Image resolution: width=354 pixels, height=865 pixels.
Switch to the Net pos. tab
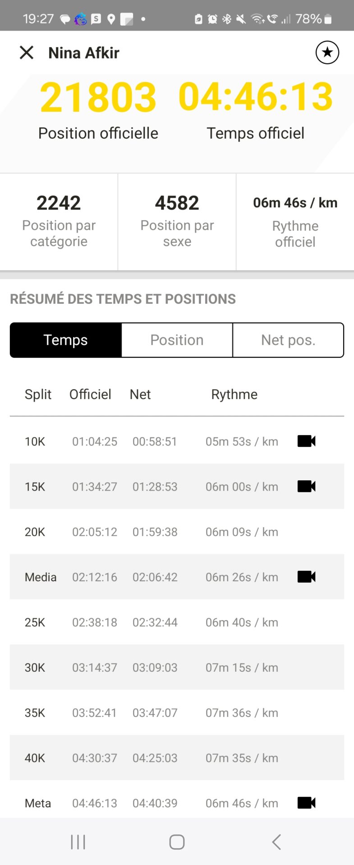click(x=288, y=340)
